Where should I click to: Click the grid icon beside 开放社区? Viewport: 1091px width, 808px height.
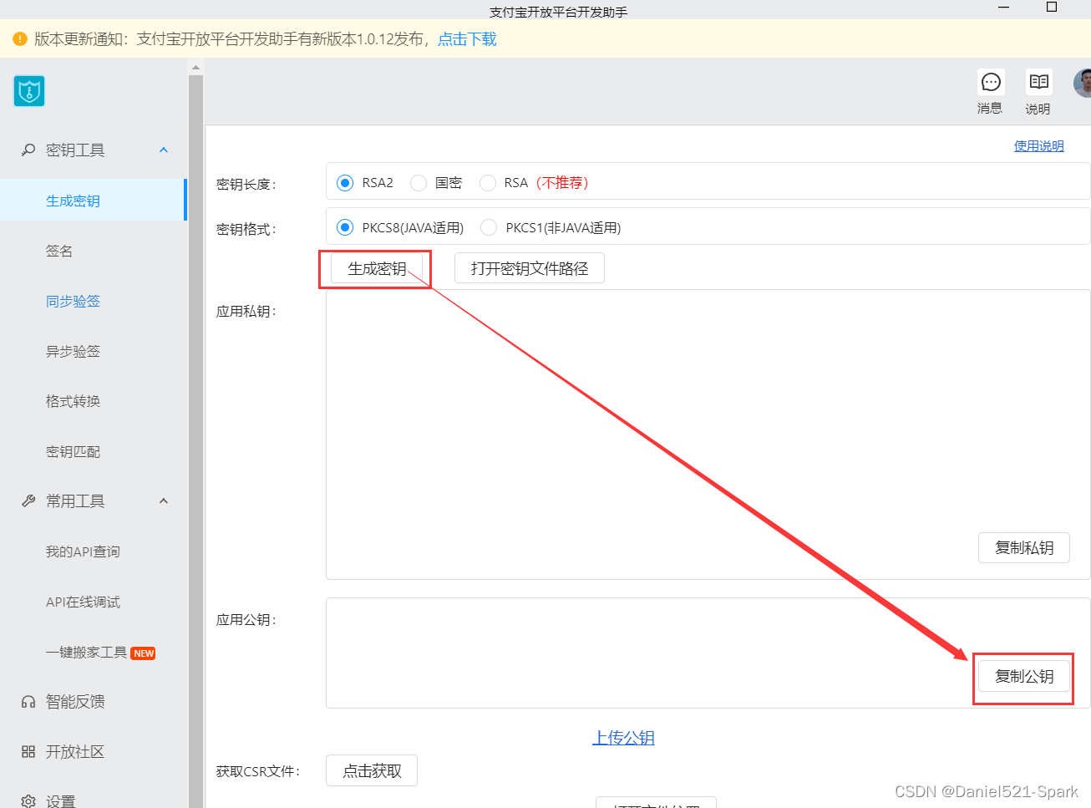coord(28,752)
